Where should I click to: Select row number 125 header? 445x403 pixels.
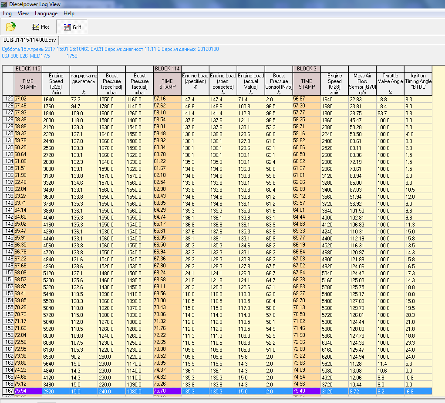tap(8, 99)
